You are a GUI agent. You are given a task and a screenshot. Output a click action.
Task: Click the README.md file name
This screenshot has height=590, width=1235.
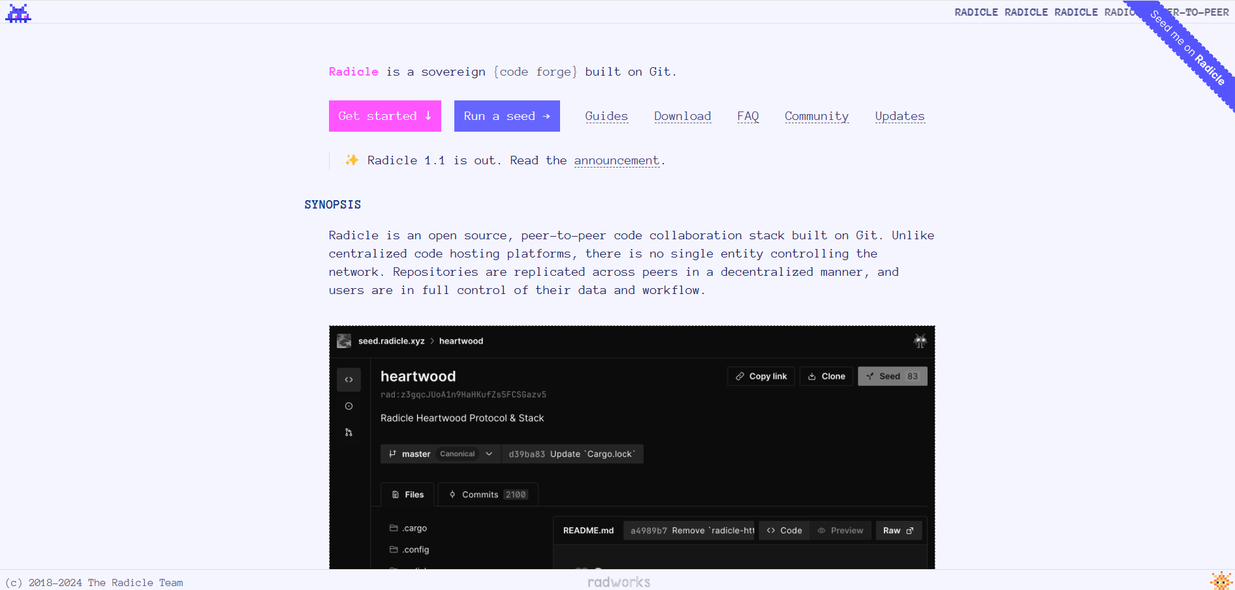[x=588, y=531]
